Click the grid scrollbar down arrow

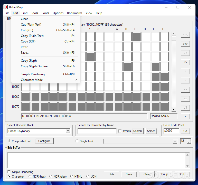[174, 109]
